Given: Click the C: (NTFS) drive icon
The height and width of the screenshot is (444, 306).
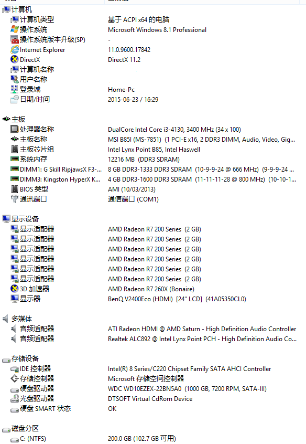Looking at the screenshot, I should 15,439.
